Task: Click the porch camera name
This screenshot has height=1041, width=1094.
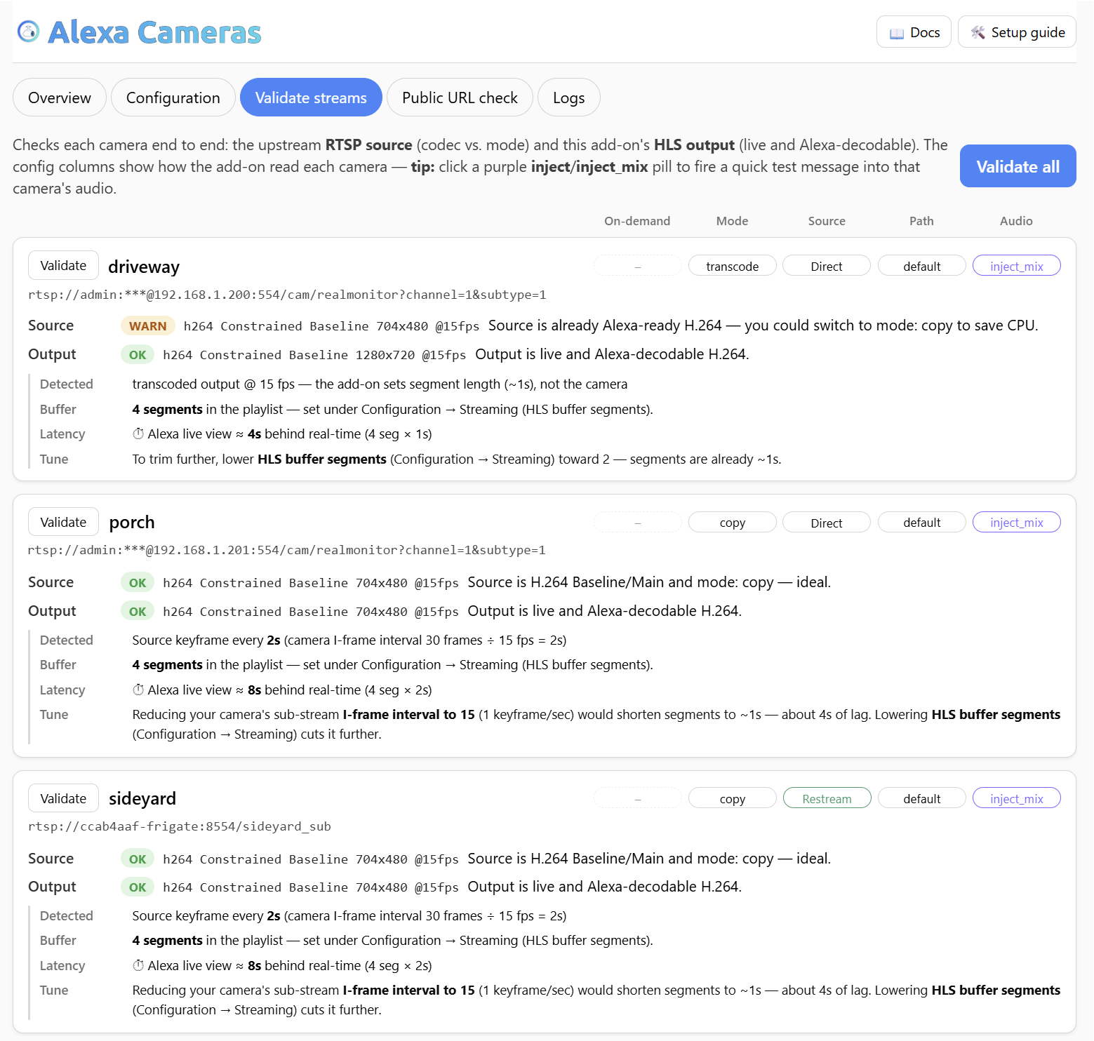Action: point(132,523)
